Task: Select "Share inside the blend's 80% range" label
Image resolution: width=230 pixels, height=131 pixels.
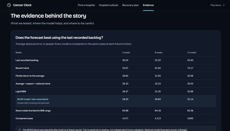Action: [x=33, y=111]
